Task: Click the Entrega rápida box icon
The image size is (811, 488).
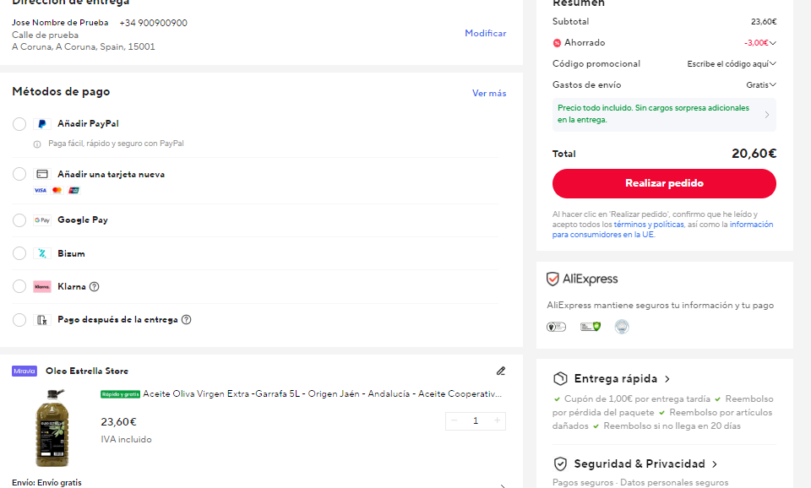Action: (x=560, y=379)
